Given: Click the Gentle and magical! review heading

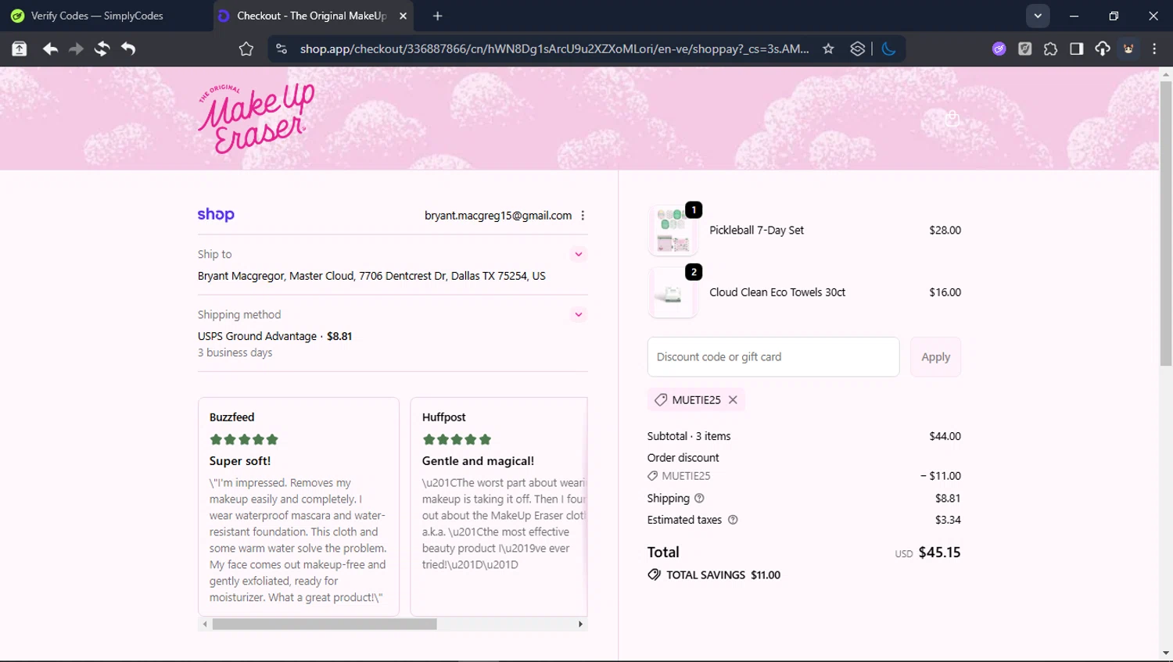Looking at the screenshot, I should (x=478, y=461).
